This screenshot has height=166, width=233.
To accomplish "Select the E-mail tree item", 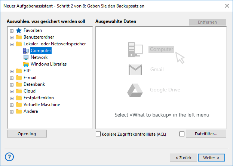I will pyautogui.click(x=30, y=78).
